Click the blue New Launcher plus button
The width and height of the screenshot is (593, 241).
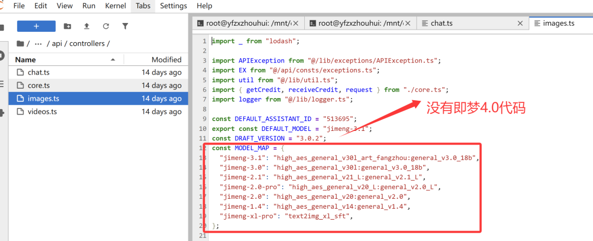click(36, 26)
